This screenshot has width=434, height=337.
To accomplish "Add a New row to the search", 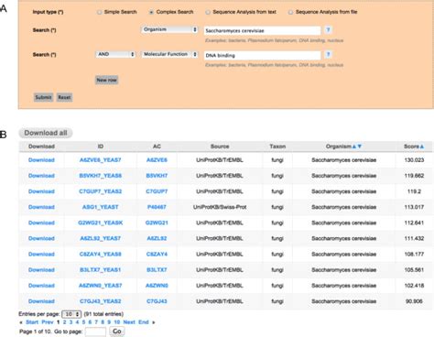I will tap(106, 80).
